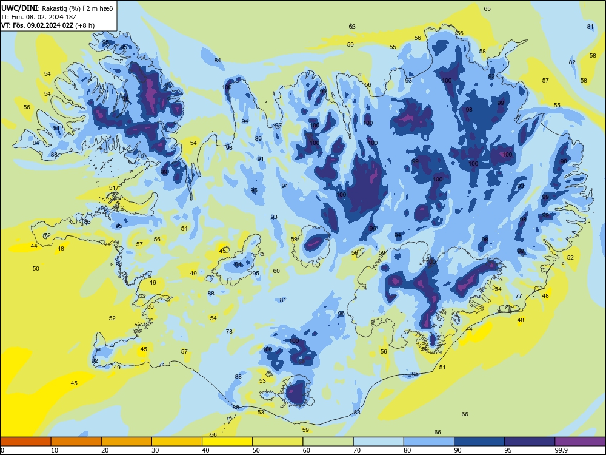Click the legend tick label '95'

click(508, 450)
